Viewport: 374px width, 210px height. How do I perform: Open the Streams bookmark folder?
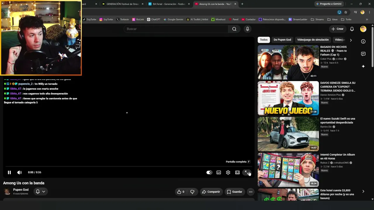click(x=317, y=20)
